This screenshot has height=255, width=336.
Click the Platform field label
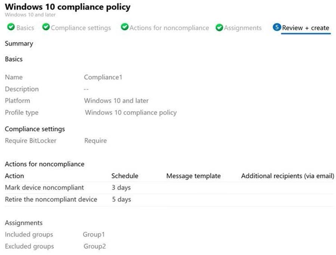click(17, 101)
